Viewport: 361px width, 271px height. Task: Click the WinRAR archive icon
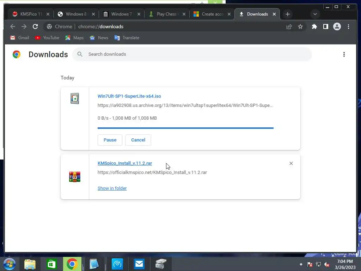(75, 177)
